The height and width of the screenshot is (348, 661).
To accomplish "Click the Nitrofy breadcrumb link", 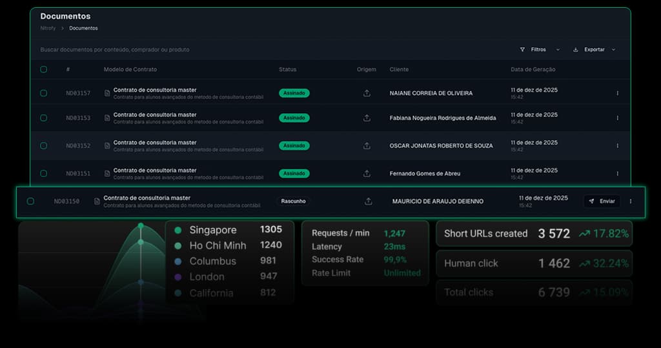I will (x=48, y=28).
